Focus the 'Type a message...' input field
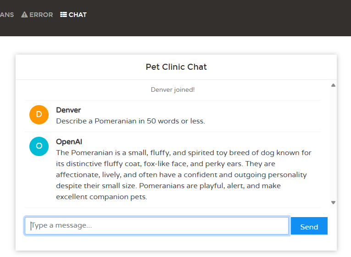Image resolution: width=351 pixels, height=257 pixels. point(156,226)
